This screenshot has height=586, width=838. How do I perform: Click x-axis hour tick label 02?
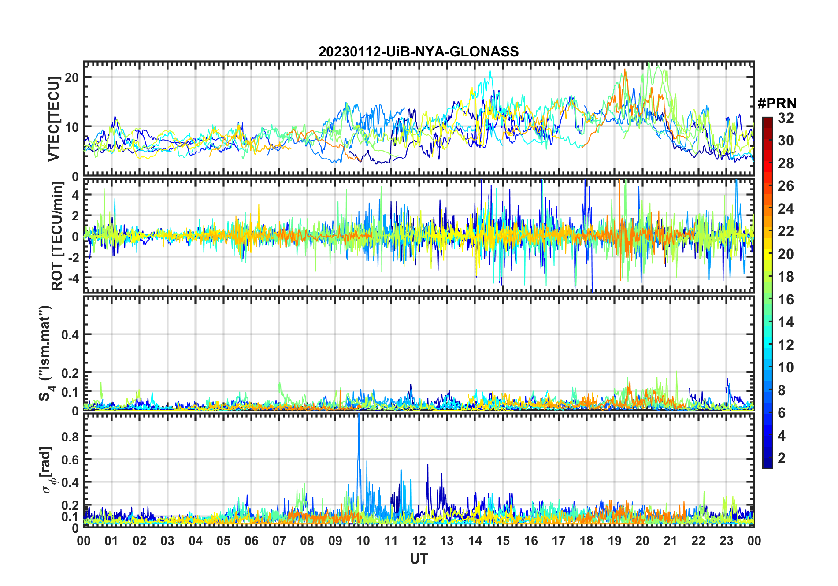click(x=140, y=541)
